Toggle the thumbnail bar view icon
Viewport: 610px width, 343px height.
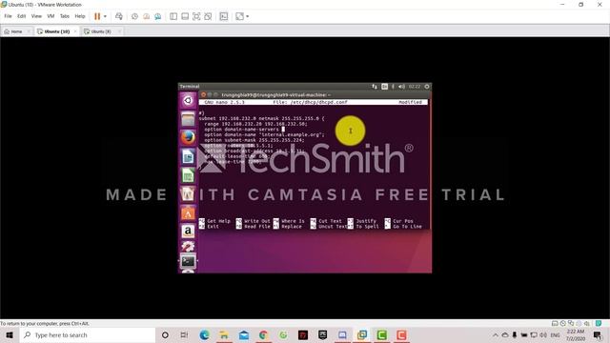(x=185, y=16)
